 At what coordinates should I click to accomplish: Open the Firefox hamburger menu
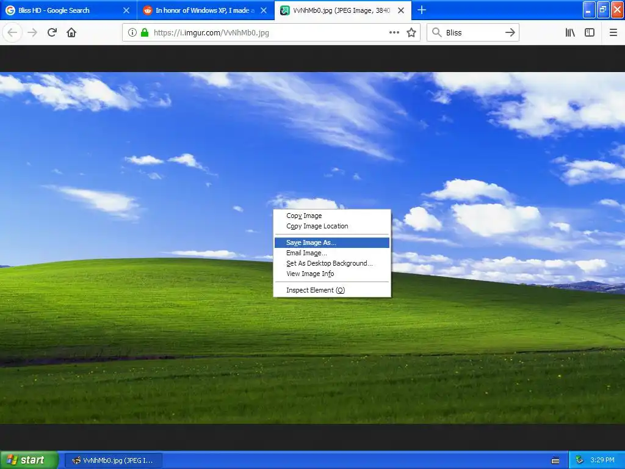(613, 33)
